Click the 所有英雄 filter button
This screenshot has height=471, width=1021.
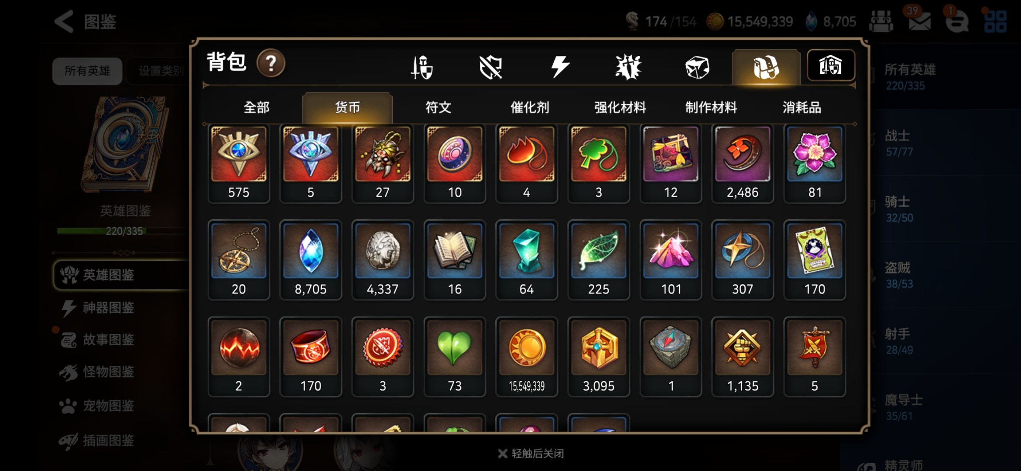tap(87, 71)
